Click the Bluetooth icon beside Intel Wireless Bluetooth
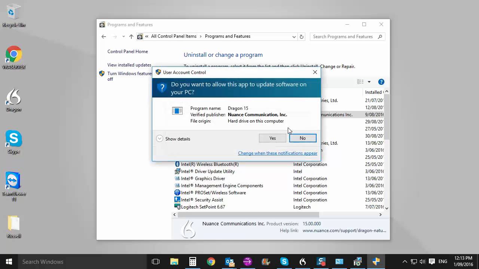This screenshot has width=479, height=269. click(177, 164)
